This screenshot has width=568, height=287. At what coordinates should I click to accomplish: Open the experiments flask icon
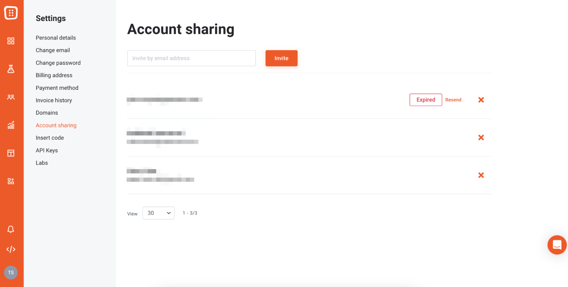tap(11, 69)
